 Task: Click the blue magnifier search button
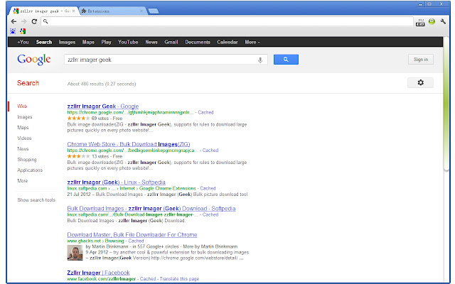(286, 60)
